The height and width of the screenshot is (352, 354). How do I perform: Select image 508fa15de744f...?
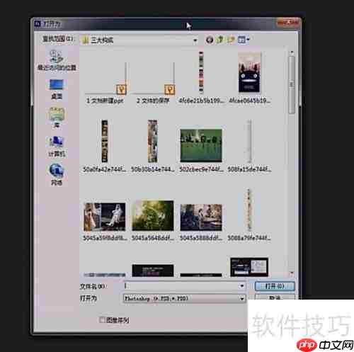coord(249,146)
